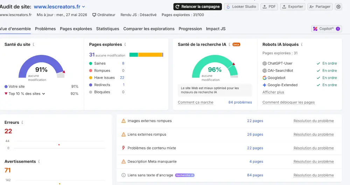The height and width of the screenshot is (185, 350).
Task: Click the red data point in Erreurs chart
Action: [59, 145]
